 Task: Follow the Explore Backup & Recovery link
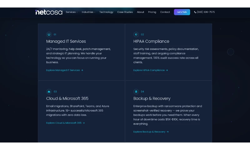151,132
